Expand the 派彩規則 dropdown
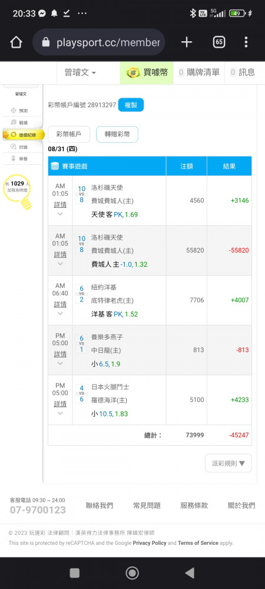 228,463
